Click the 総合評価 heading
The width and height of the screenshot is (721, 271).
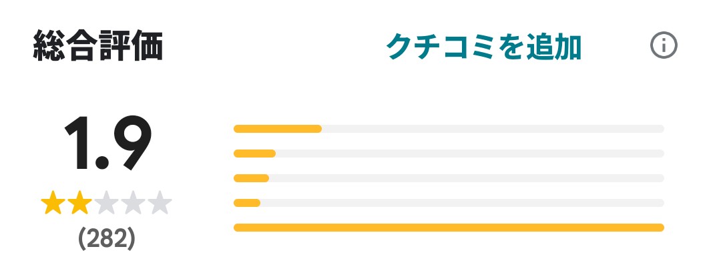point(98,47)
